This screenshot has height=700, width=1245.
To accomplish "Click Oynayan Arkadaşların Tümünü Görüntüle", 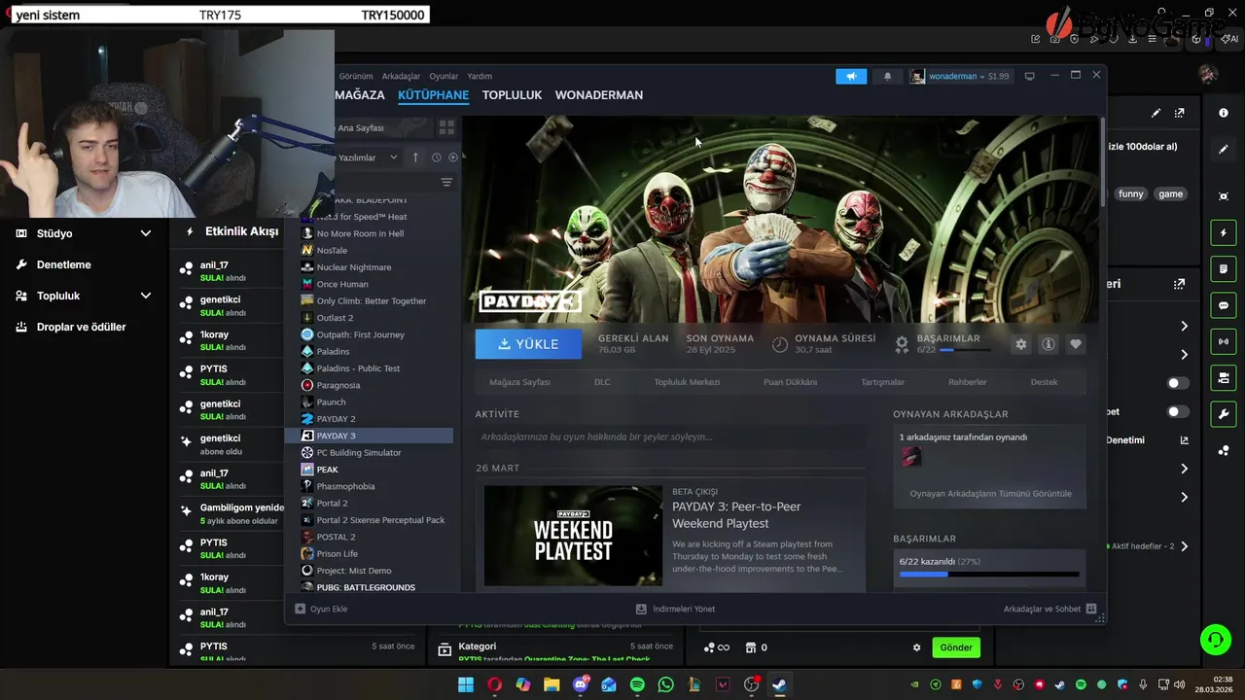I will point(990,494).
